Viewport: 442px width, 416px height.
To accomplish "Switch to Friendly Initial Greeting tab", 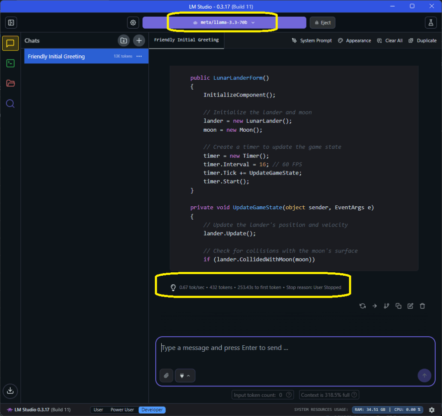I will point(186,40).
